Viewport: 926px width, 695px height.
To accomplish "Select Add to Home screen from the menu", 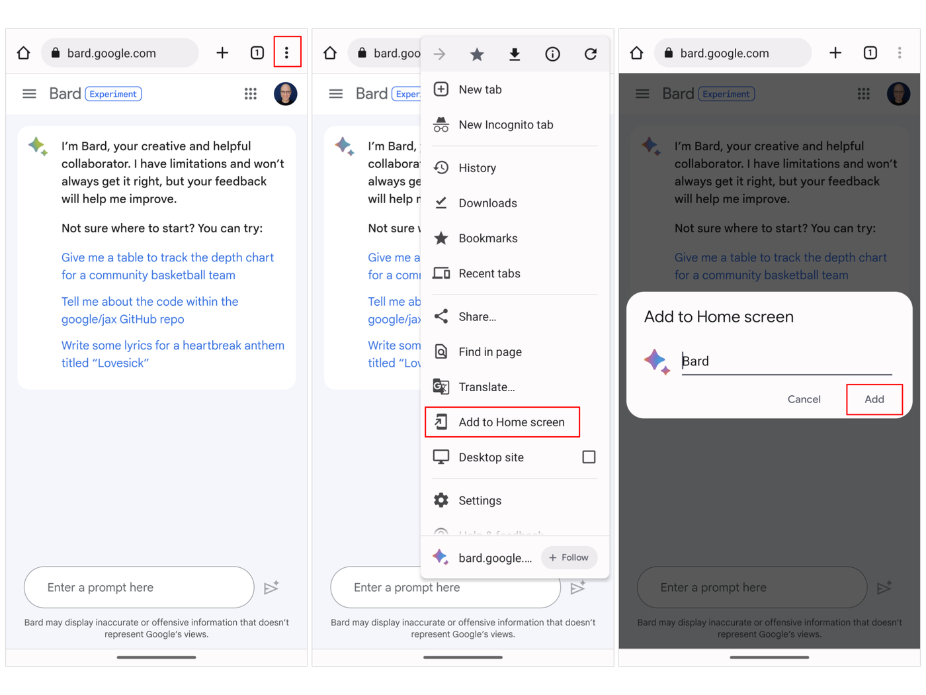I will (511, 422).
